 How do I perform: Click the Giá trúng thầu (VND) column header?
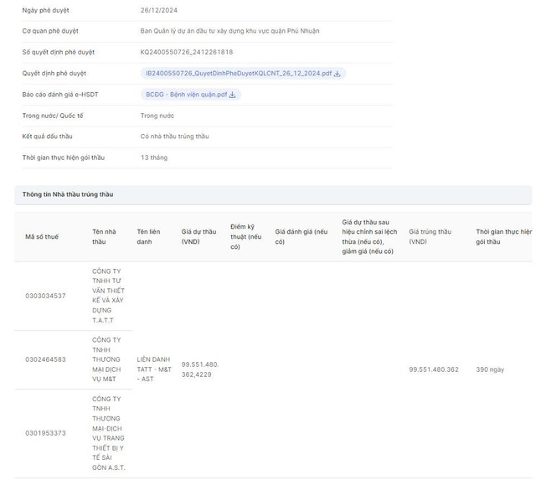click(x=430, y=236)
